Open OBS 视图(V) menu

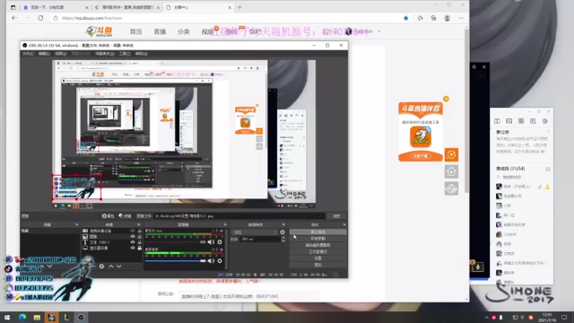tap(61, 54)
